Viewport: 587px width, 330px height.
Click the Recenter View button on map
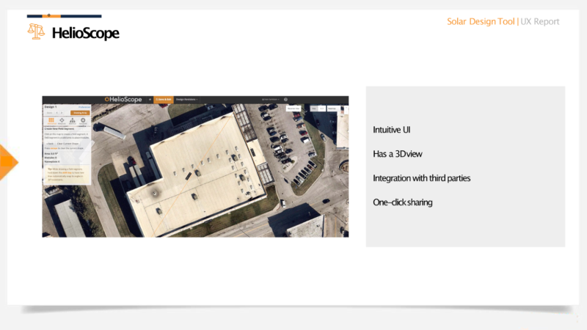(x=293, y=109)
